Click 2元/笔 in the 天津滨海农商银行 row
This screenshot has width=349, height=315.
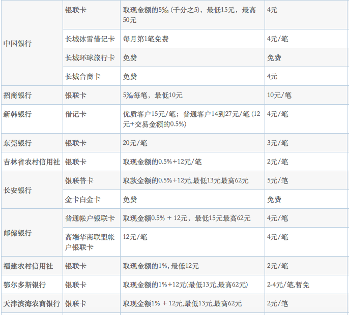(x=277, y=304)
